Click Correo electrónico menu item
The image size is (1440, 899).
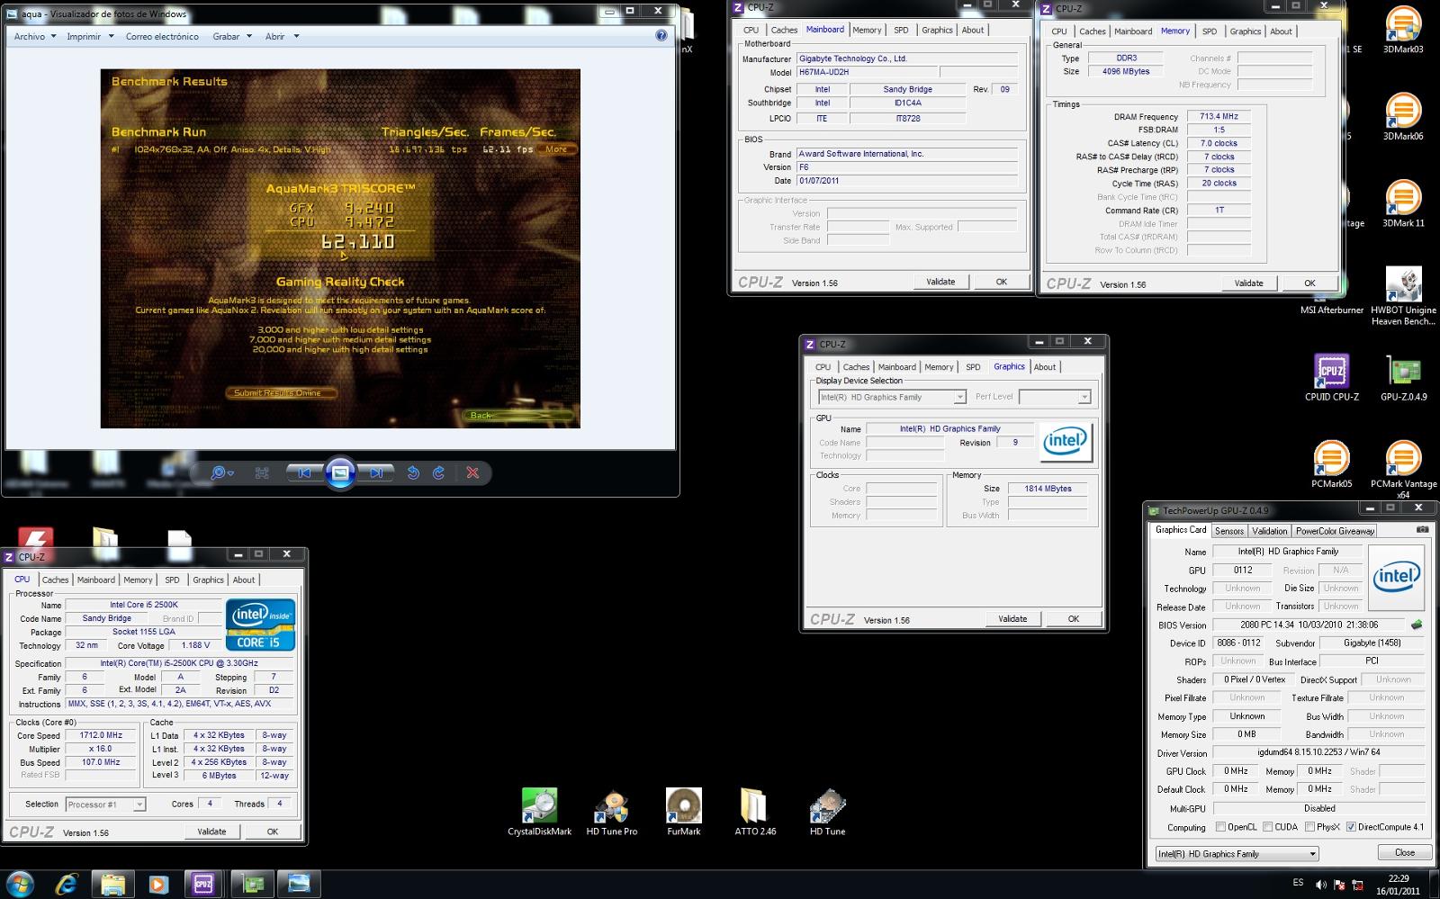coord(162,37)
